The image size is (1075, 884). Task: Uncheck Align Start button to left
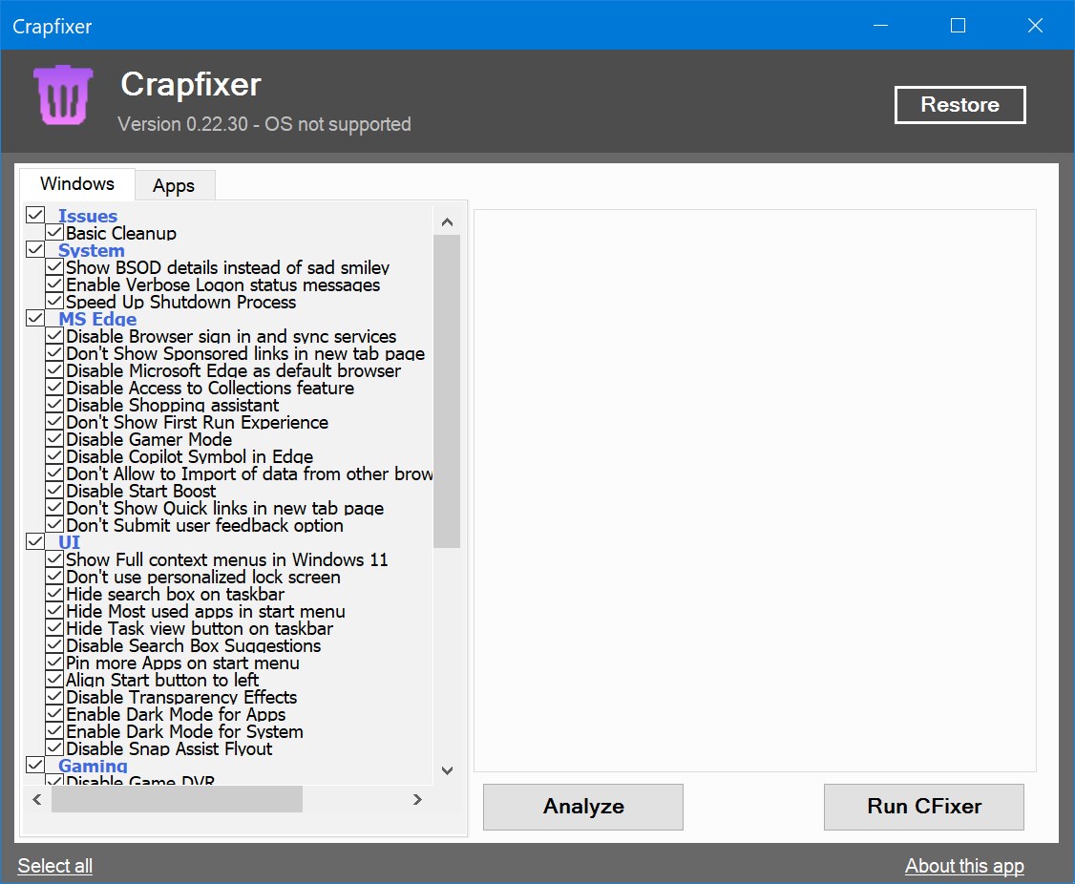54,680
